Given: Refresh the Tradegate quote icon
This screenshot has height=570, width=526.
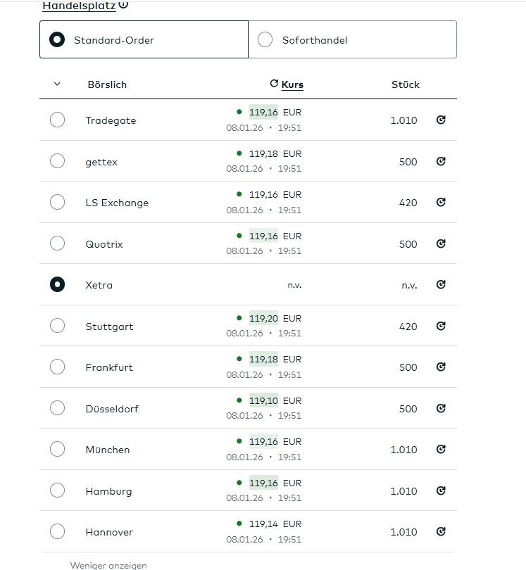Looking at the screenshot, I should (441, 120).
